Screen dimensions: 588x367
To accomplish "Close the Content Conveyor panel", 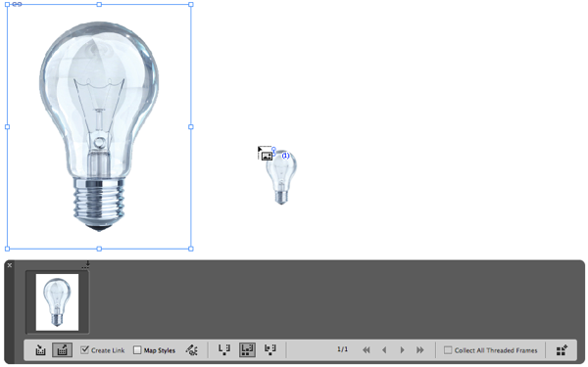I will tap(10, 265).
